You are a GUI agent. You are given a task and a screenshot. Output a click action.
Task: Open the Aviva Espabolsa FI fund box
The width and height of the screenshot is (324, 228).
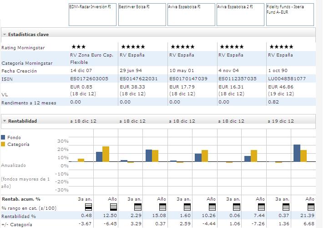(x=191, y=15)
